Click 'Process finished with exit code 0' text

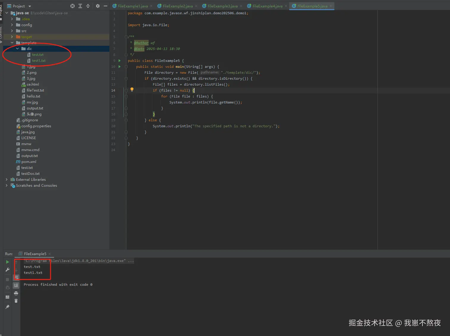(58, 285)
